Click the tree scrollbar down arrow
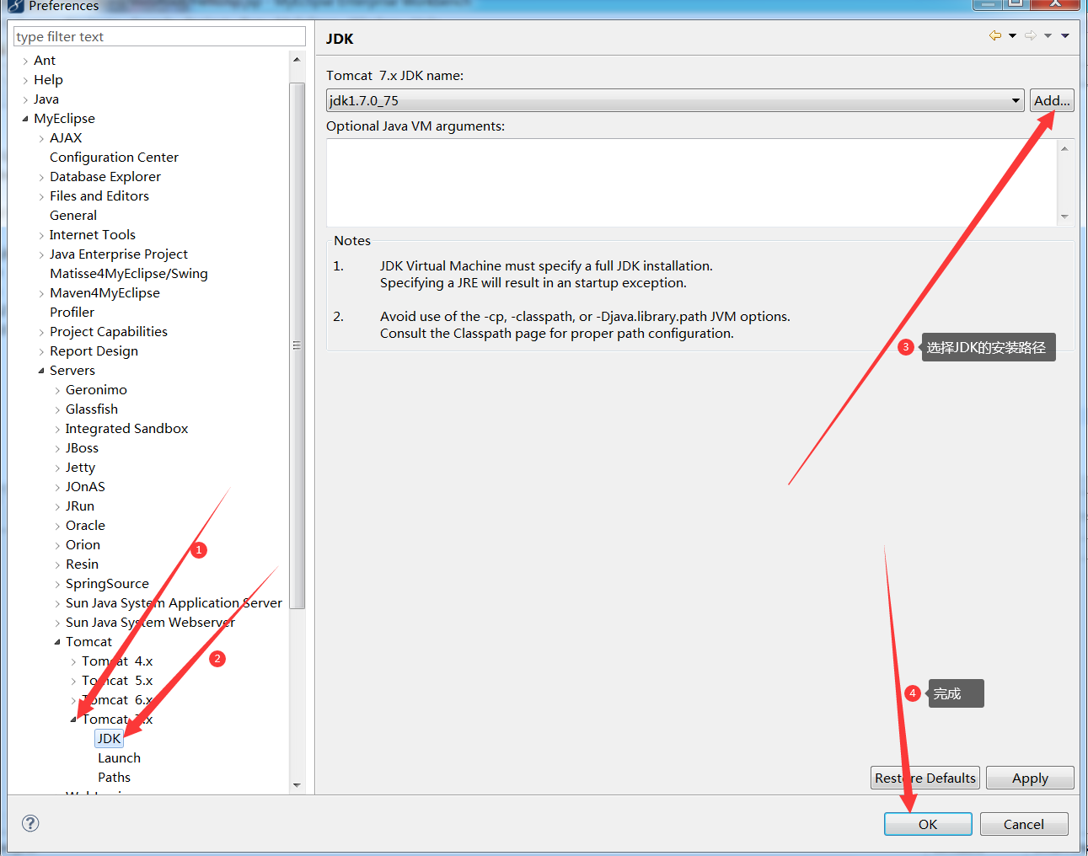The height and width of the screenshot is (856, 1088). pos(297,785)
